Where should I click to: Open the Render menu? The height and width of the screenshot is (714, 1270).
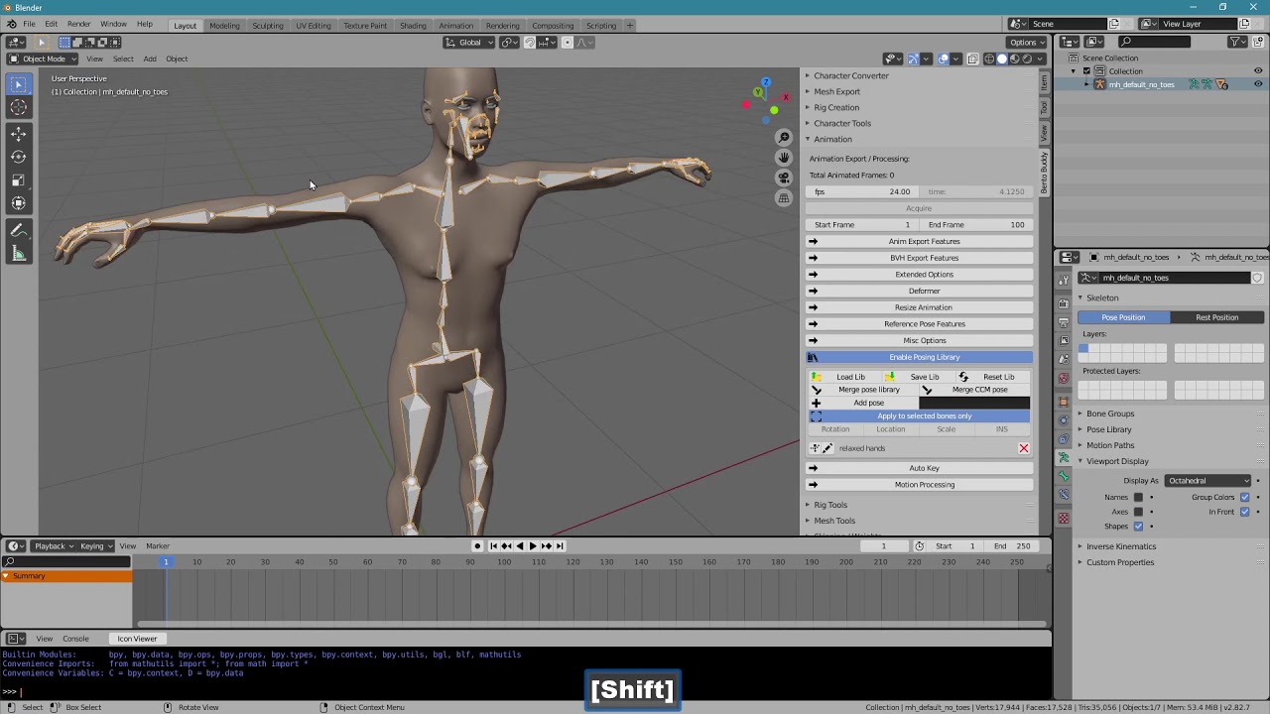tap(78, 24)
